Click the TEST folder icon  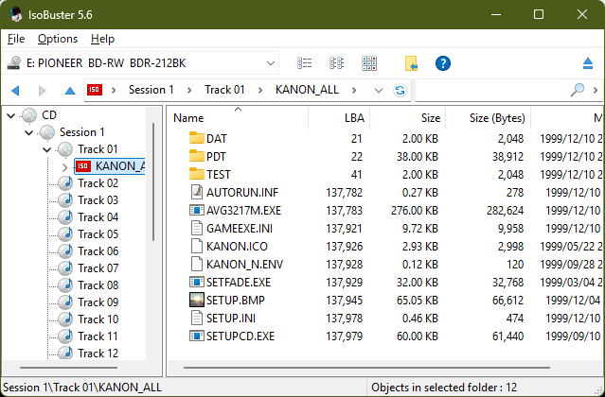pyautogui.click(x=197, y=174)
